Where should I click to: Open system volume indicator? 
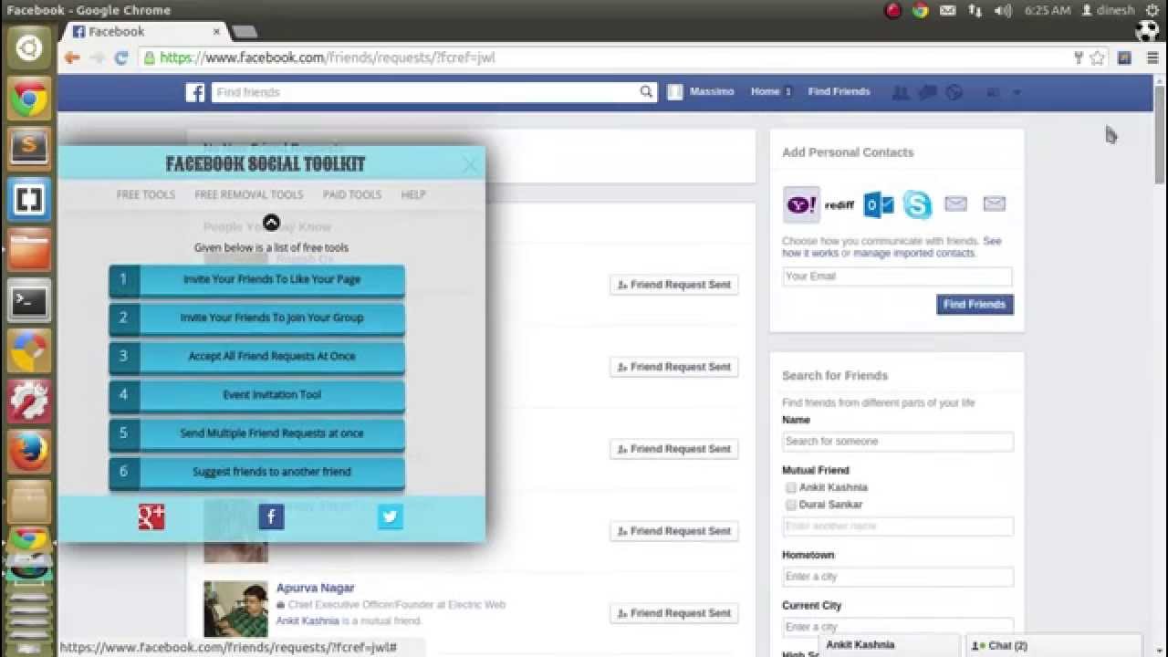tap(1003, 10)
